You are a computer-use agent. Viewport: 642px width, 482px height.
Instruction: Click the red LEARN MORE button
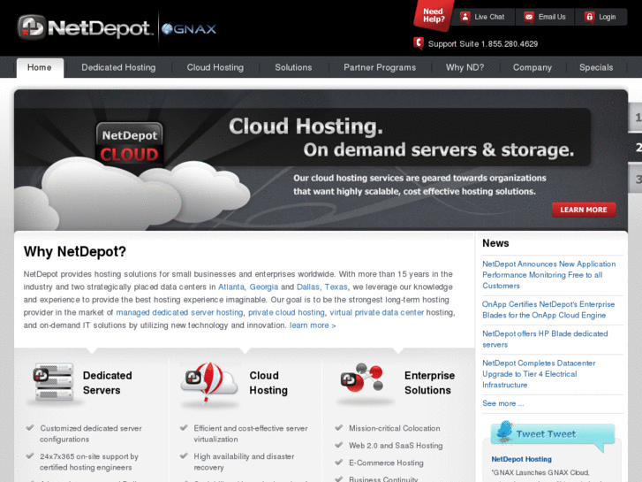pos(584,210)
